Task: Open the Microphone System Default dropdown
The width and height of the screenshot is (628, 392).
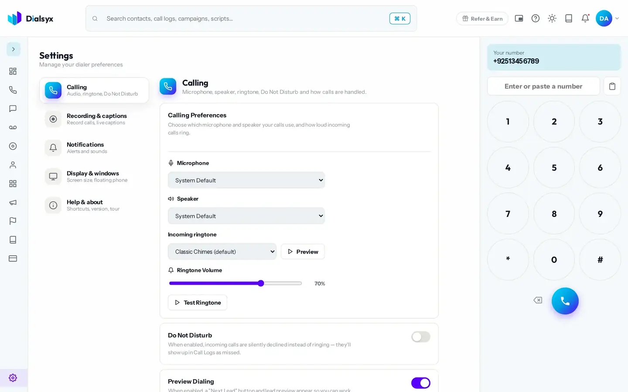Action: 246,180
